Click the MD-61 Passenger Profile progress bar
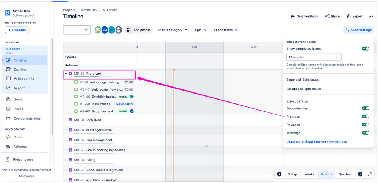 click(94, 133)
